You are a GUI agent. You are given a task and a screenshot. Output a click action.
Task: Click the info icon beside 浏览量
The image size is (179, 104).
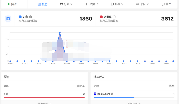click(x=114, y=17)
